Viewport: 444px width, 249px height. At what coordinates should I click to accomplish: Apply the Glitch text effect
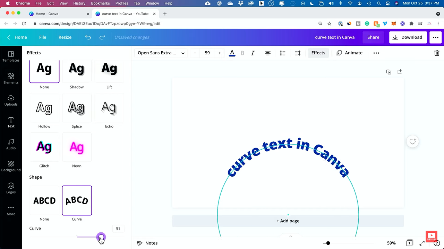44,147
